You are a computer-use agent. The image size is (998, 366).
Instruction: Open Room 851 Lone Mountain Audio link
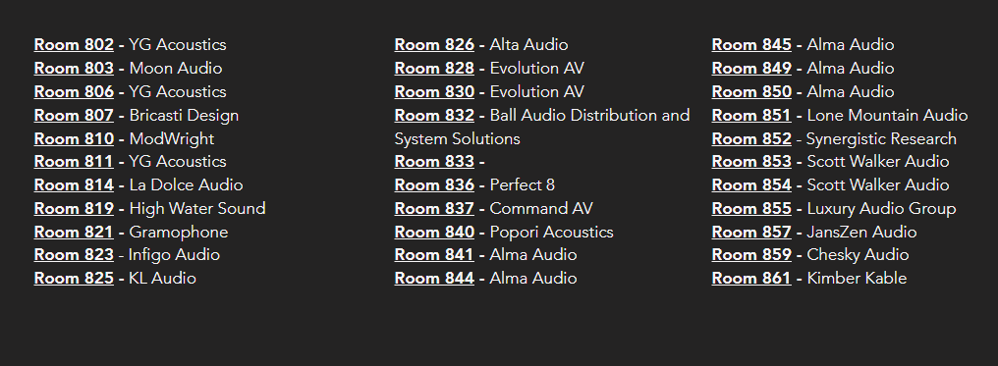[x=751, y=116]
